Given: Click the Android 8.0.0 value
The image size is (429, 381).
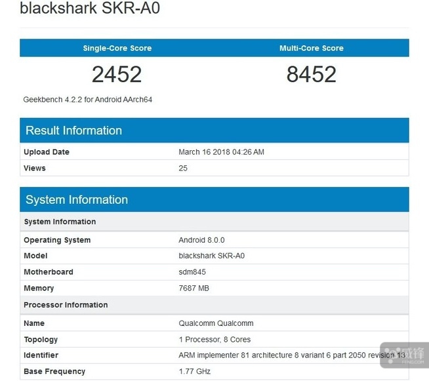Looking at the screenshot, I should click(x=201, y=240).
